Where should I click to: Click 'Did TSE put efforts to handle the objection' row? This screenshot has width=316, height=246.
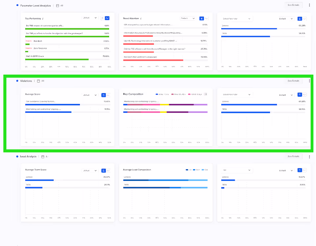(67, 35)
